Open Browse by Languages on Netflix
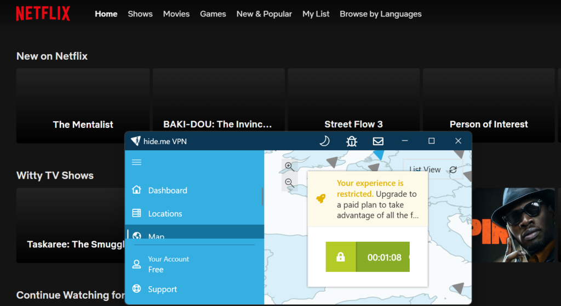Viewport: 561px width, 306px height. [x=380, y=14]
